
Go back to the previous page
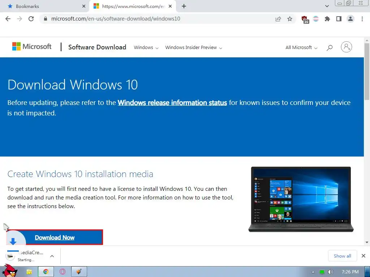pos(8,19)
